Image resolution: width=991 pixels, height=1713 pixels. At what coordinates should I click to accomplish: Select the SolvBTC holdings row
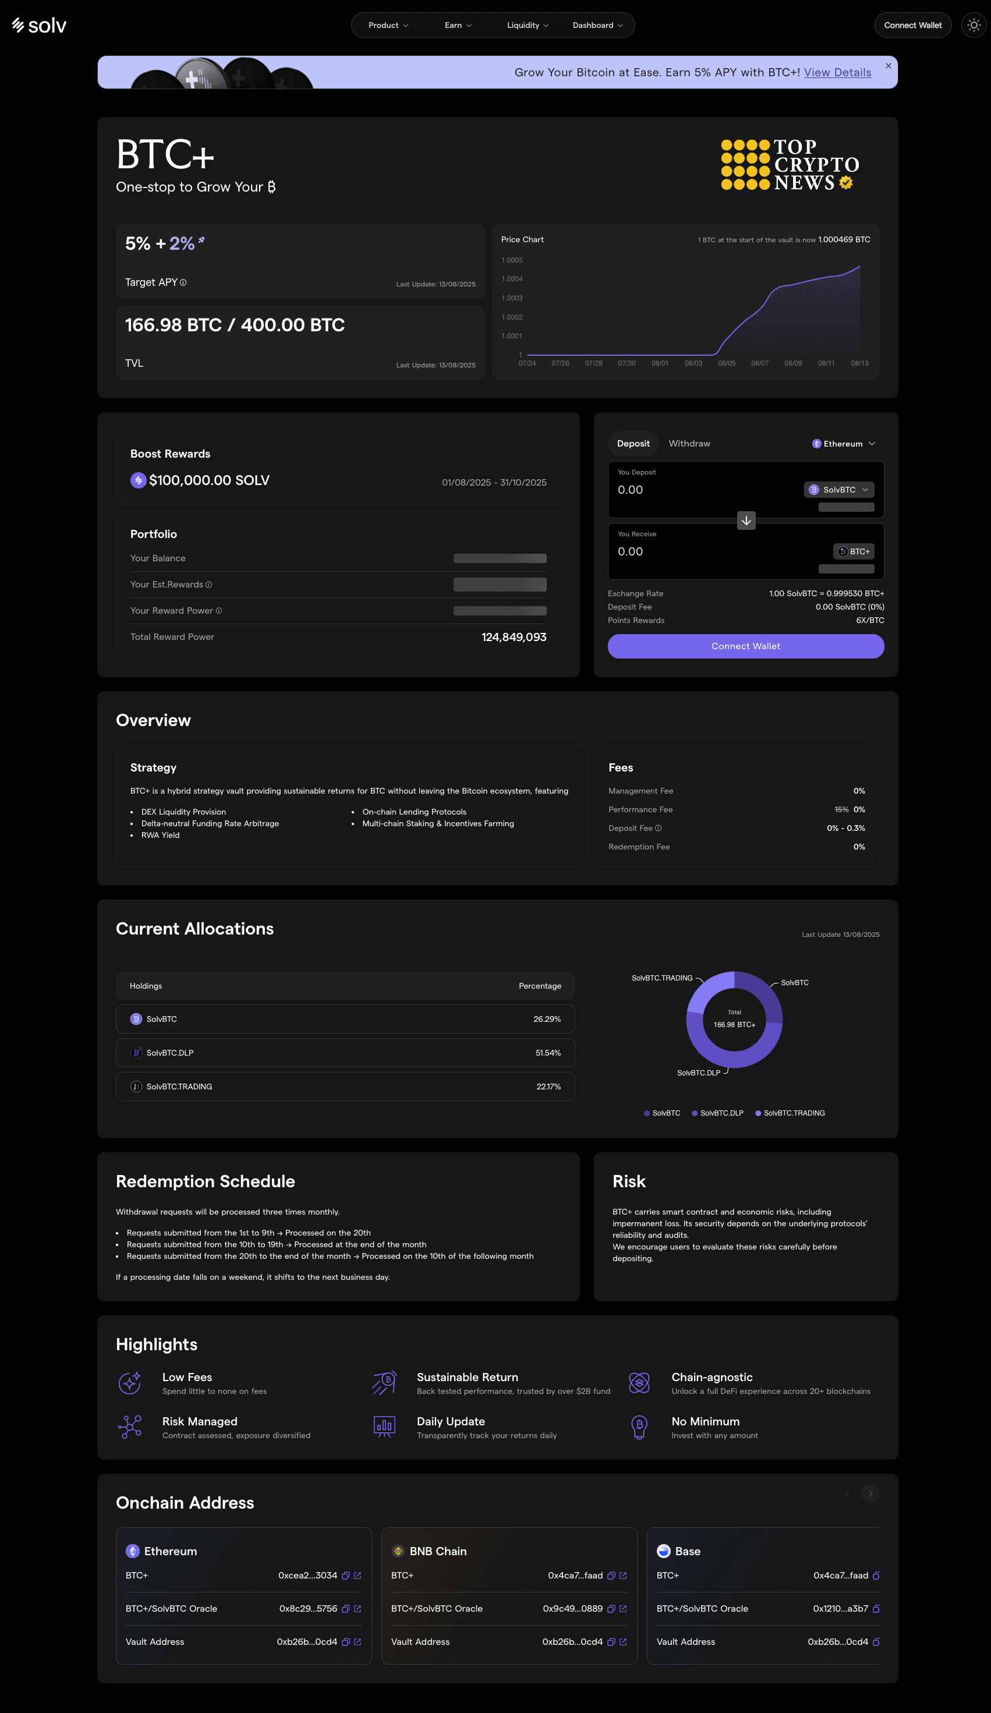(345, 1020)
